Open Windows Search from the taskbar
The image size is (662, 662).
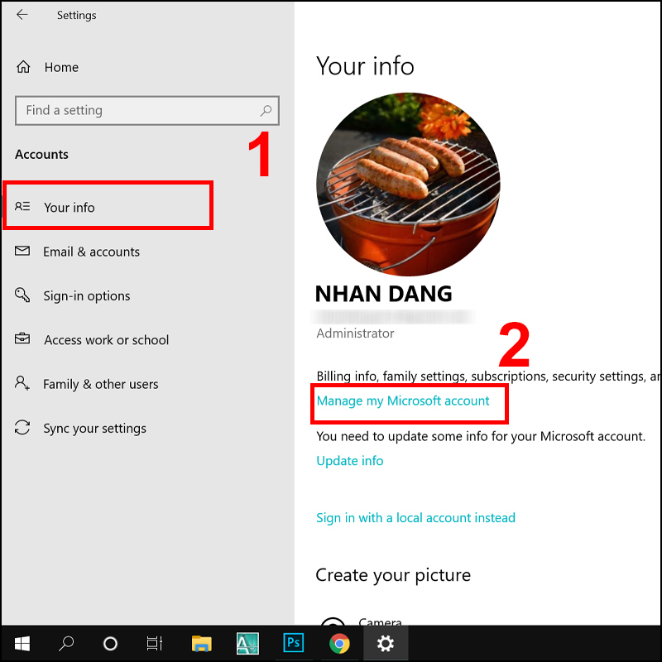point(66,643)
